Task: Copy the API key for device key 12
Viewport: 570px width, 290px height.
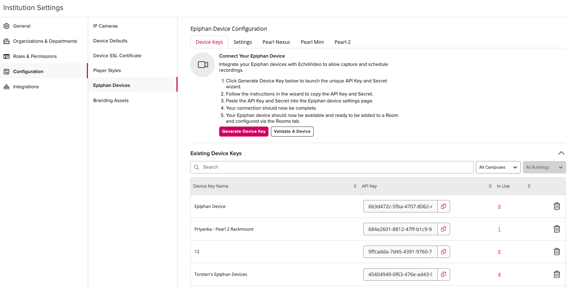Action: tap(444, 252)
